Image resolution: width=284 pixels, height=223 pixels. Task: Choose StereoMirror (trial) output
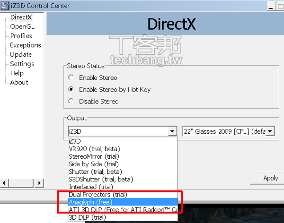(x=123, y=156)
